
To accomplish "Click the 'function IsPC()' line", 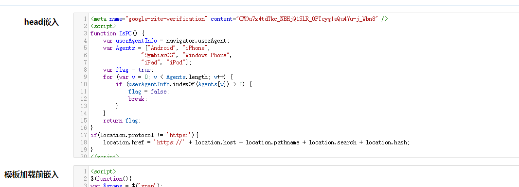I will point(118,33).
